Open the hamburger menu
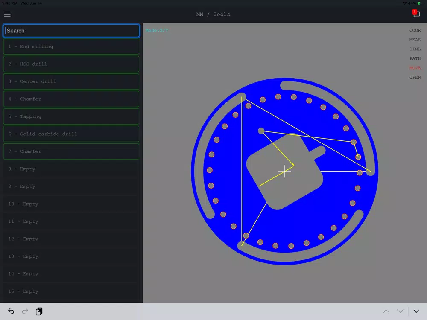 pyautogui.click(x=7, y=14)
